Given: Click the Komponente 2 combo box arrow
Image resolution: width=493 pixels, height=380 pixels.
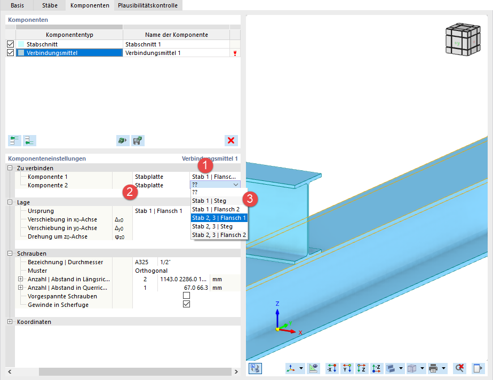Looking at the screenshot, I should pyautogui.click(x=236, y=185).
